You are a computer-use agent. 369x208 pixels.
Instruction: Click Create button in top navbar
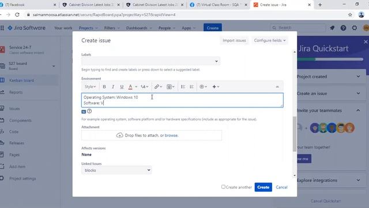[x=213, y=28]
